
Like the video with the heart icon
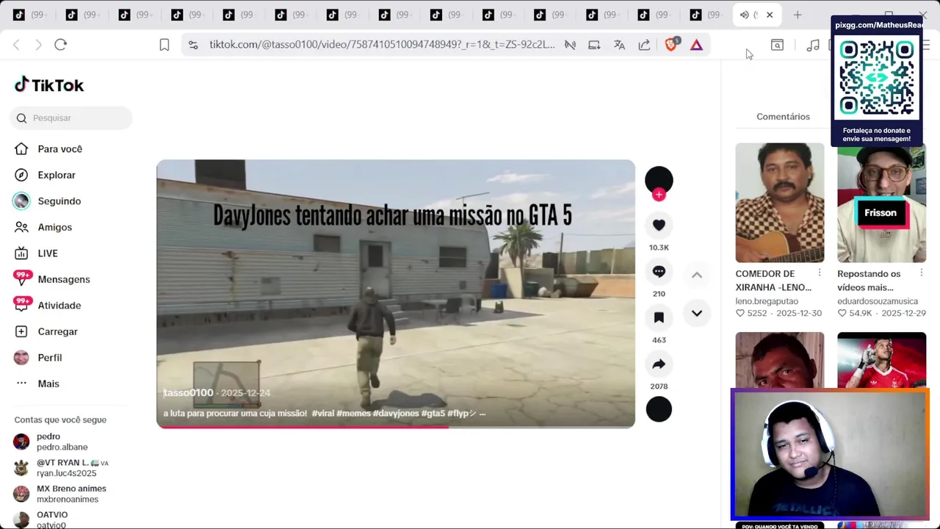(x=659, y=226)
